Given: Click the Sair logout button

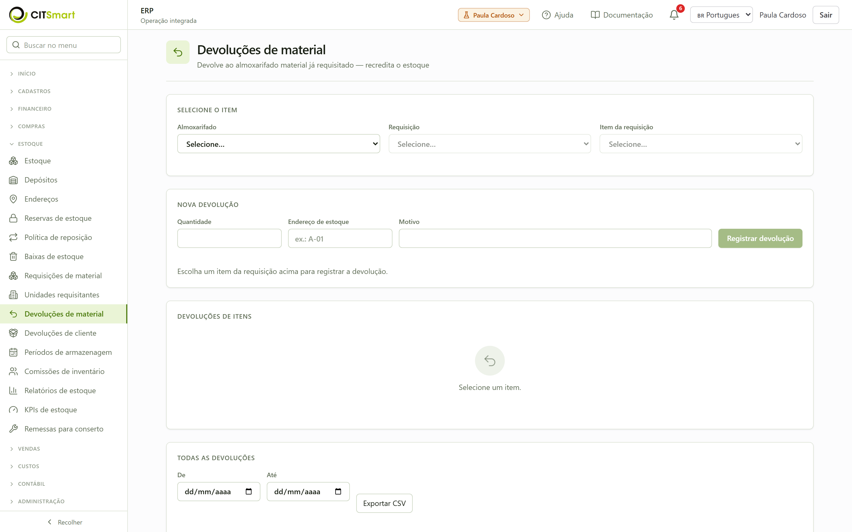Looking at the screenshot, I should click(826, 15).
